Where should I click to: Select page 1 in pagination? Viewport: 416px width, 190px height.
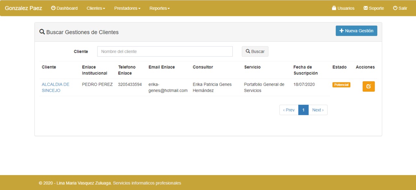(303, 110)
